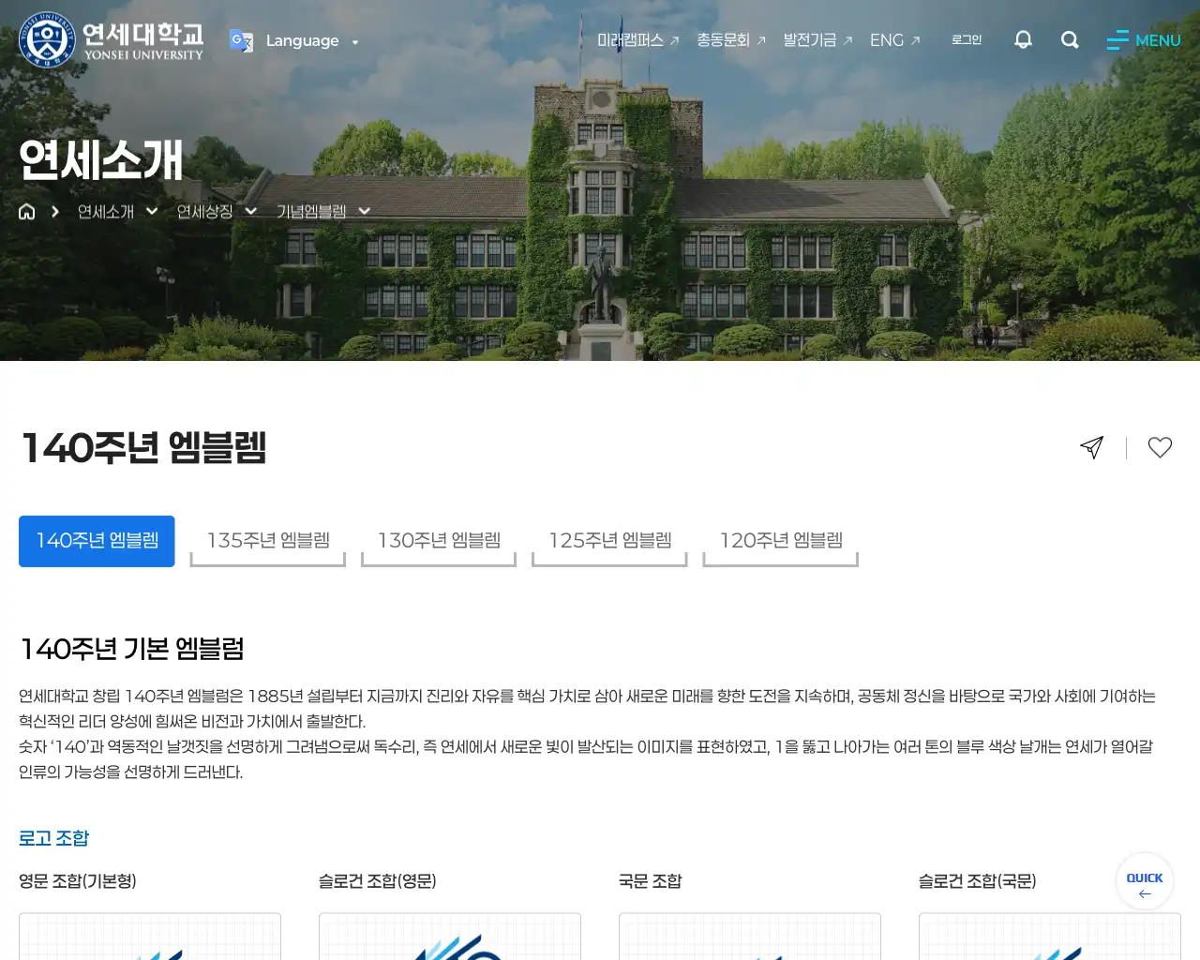Select the 130주년 엠블렘 tab
The width and height of the screenshot is (1200, 960).
pyautogui.click(x=439, y=541)
